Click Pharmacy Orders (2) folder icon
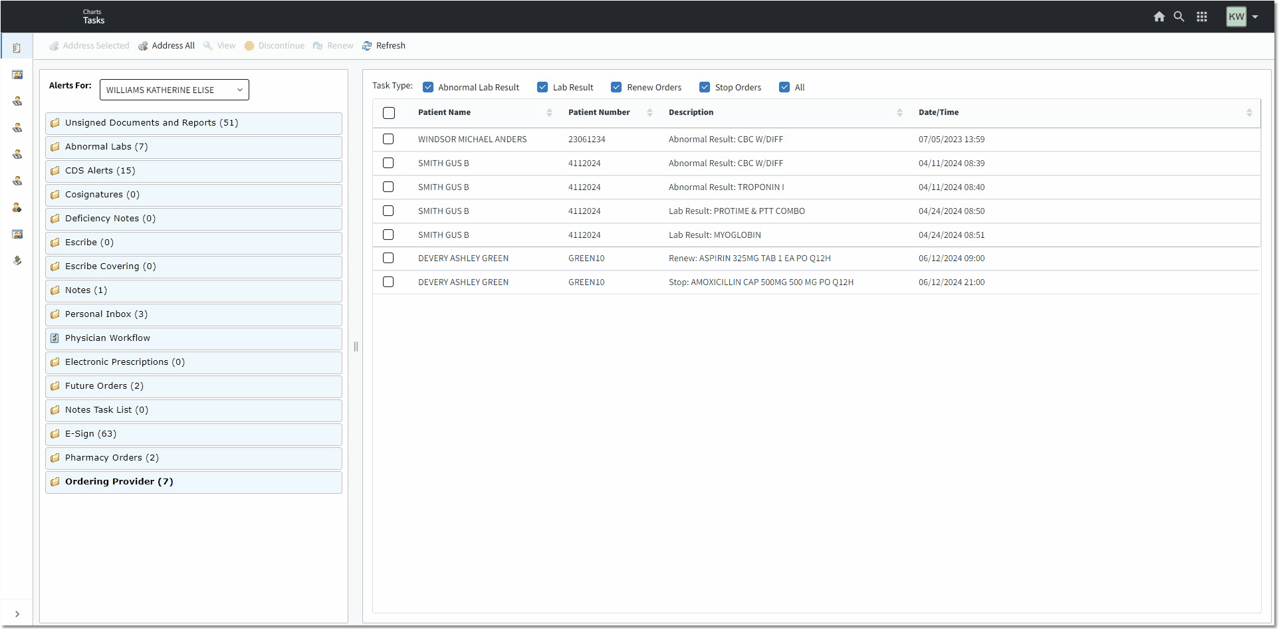Image resolution: width=1279 pixels, height=630 pixels. pos(55,458)
